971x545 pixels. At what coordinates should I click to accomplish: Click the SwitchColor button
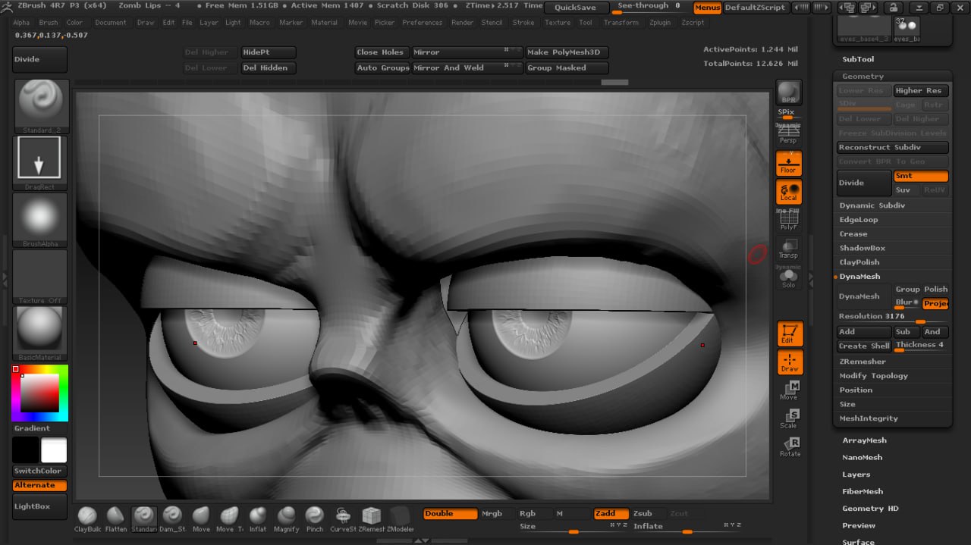(39, 471)
